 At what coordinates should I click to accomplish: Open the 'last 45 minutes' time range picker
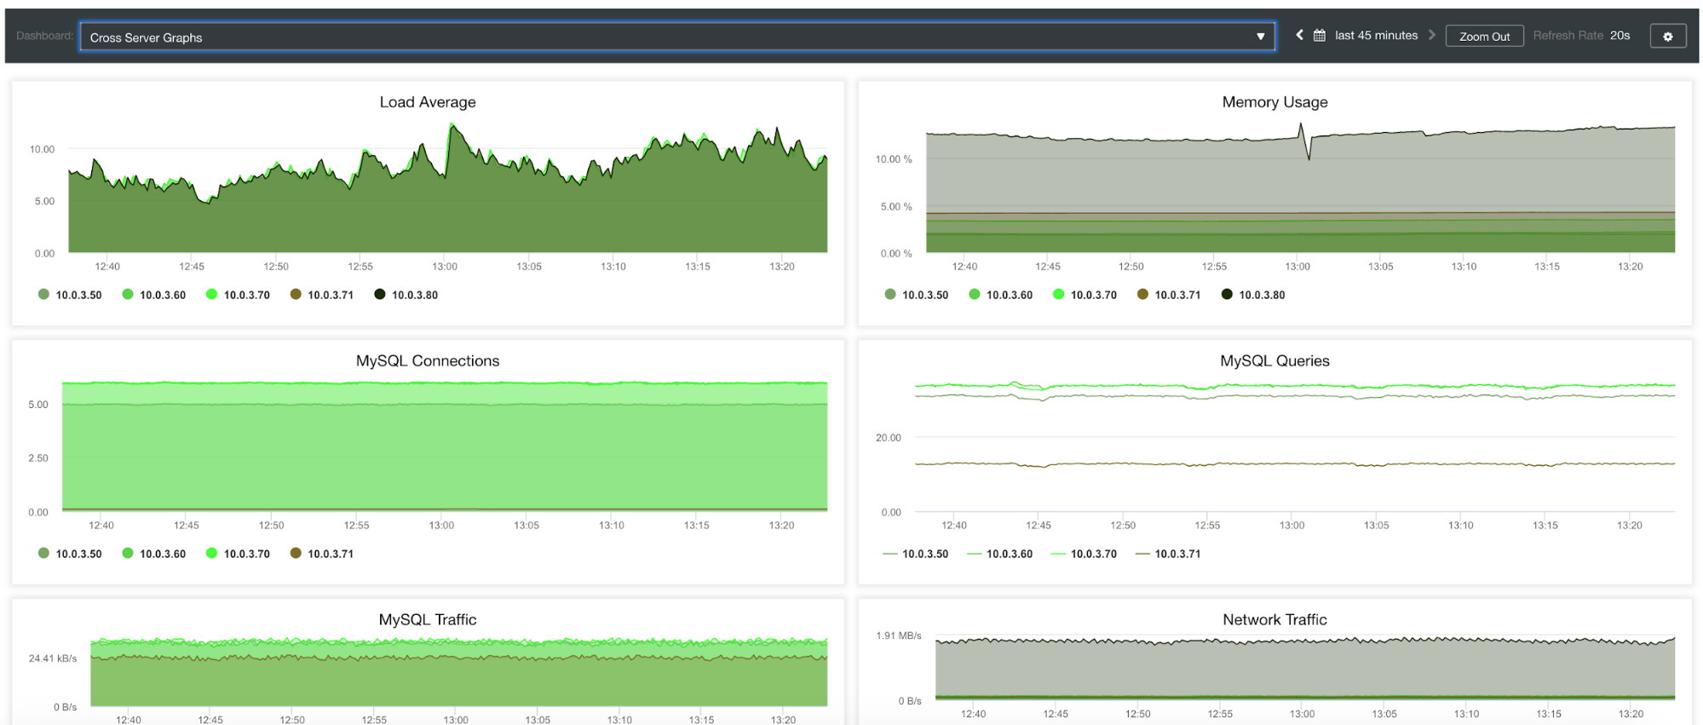click(x=1376, y=36)
